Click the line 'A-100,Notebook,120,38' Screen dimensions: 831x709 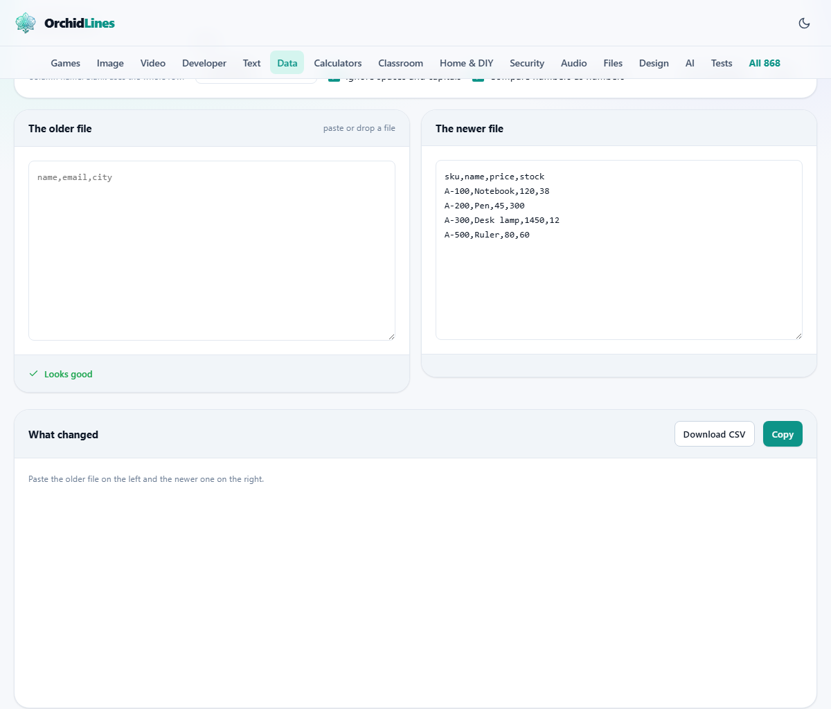[x=497, y=191]
